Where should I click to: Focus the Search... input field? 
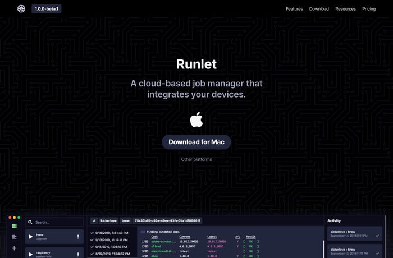pyautogui.click(x=54, y=222)
